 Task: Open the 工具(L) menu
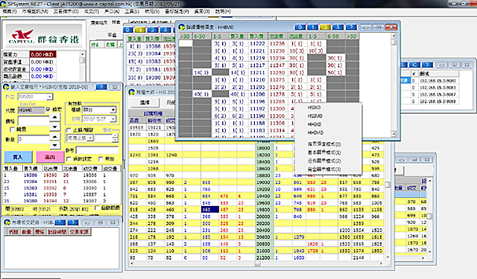coord(132,11)
